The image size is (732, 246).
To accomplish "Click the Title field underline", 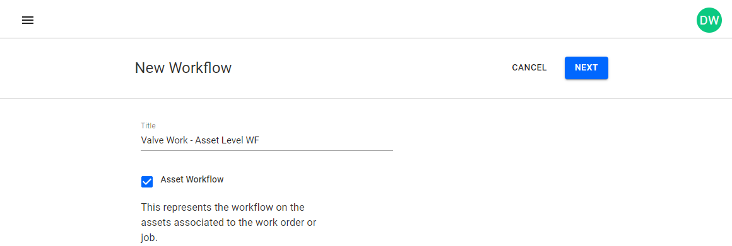I will pos(266,150).
